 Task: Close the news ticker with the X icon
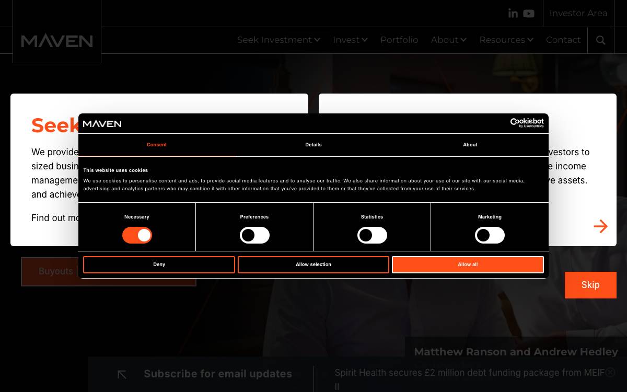(610, 372)
